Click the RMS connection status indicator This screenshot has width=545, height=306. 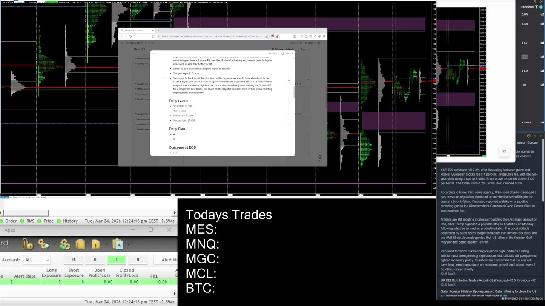[27, 221]
